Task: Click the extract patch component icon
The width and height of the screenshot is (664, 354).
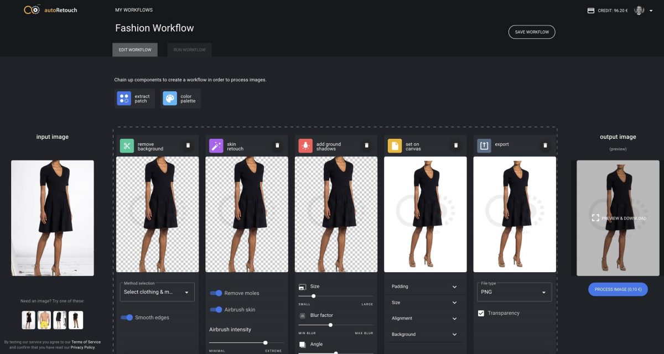Action: pos(124,99)
